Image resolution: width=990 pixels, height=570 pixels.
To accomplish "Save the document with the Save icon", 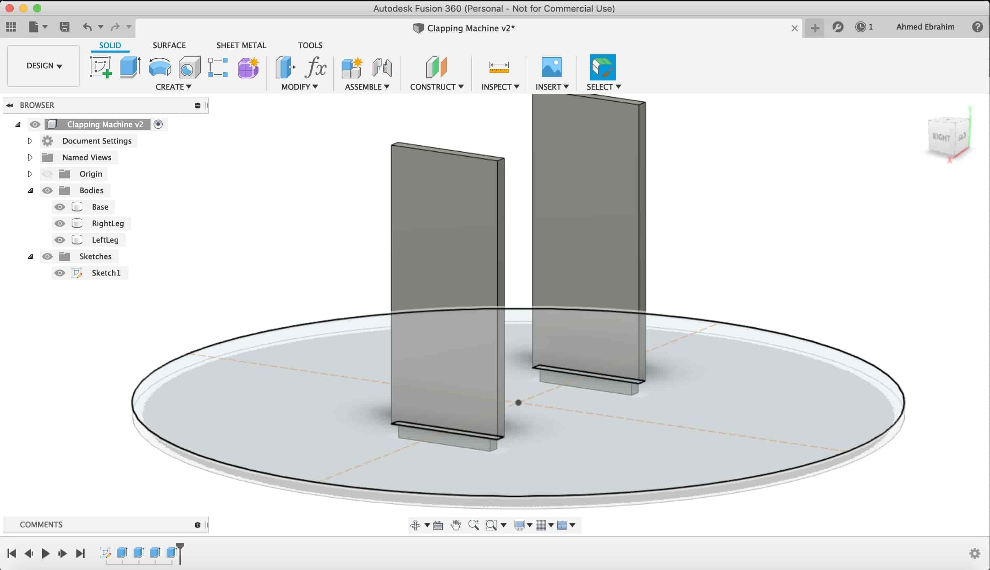I will (64, 26).
